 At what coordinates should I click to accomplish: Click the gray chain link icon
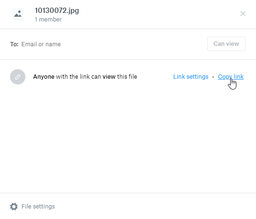click(18, 77)
